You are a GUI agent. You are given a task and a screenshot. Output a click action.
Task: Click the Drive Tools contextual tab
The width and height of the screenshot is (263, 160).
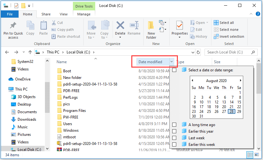(x=84, y=6)
